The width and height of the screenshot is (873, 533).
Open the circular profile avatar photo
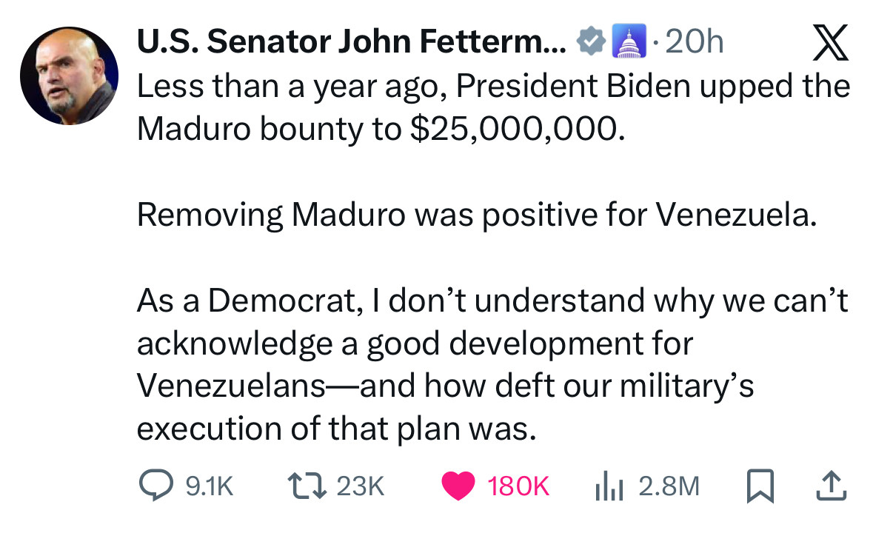point(69,76)
